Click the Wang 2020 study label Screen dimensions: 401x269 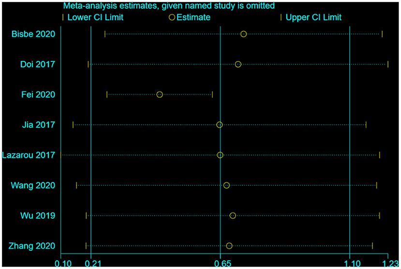(33, 185)
